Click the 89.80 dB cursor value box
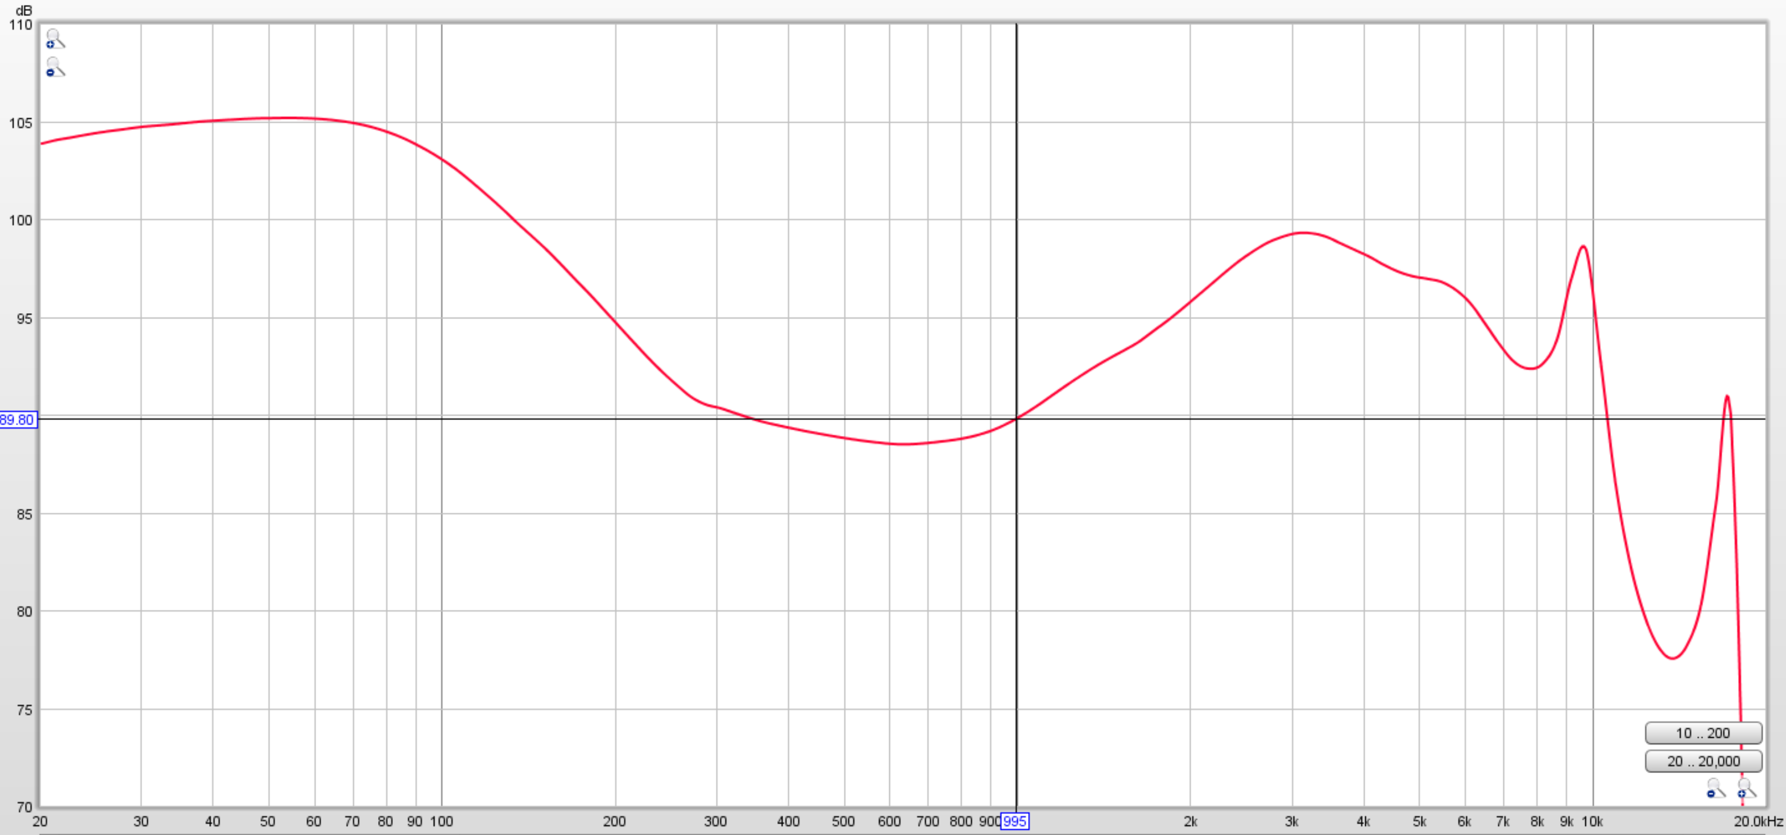This screenshot has height=835, width=1786. coord(17,420)
